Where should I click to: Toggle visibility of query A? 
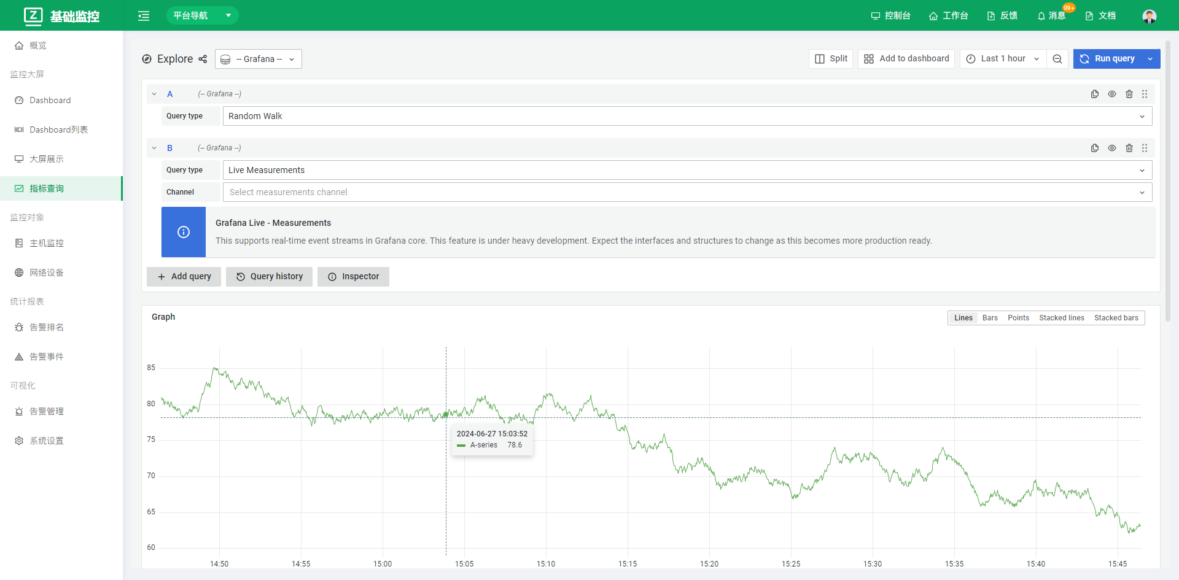1112,94
